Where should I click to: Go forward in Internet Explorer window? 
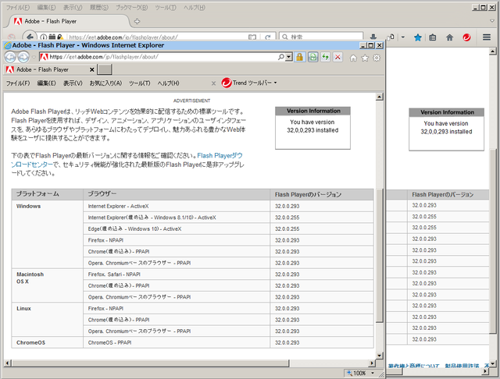click(x=23, y=57)
